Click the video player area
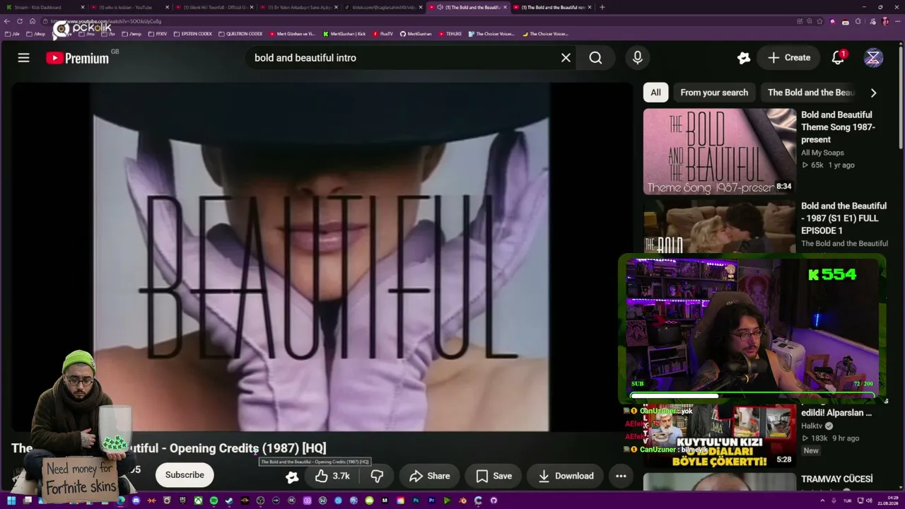This screenshot has width=905, height=509. [322, 257]
